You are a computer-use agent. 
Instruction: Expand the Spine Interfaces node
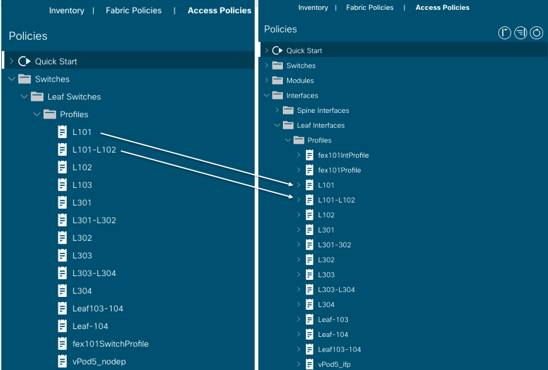click(277, 110)
